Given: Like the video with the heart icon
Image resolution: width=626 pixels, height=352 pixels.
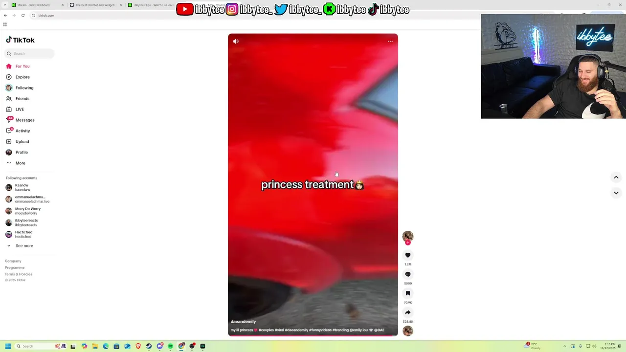Looking at the screenshot, I should pyautogui.click(x=408, y=255).
